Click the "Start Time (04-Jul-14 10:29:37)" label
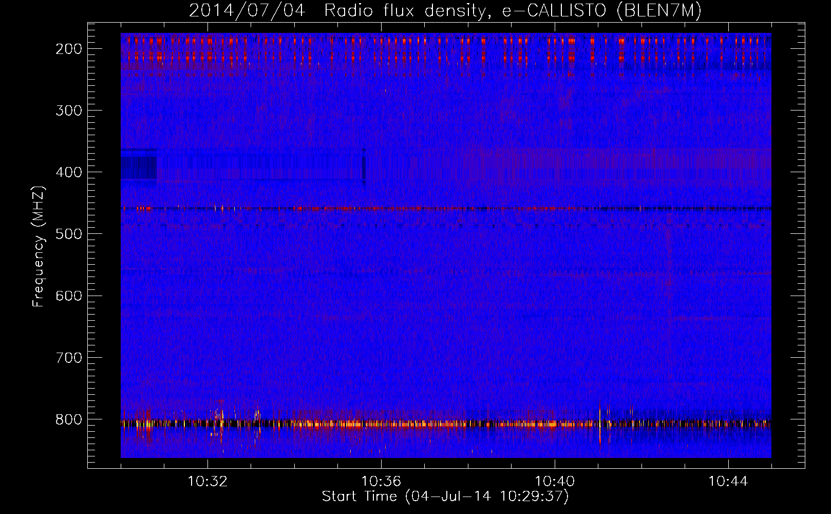 pyautogui.click(x=445, y=497)
